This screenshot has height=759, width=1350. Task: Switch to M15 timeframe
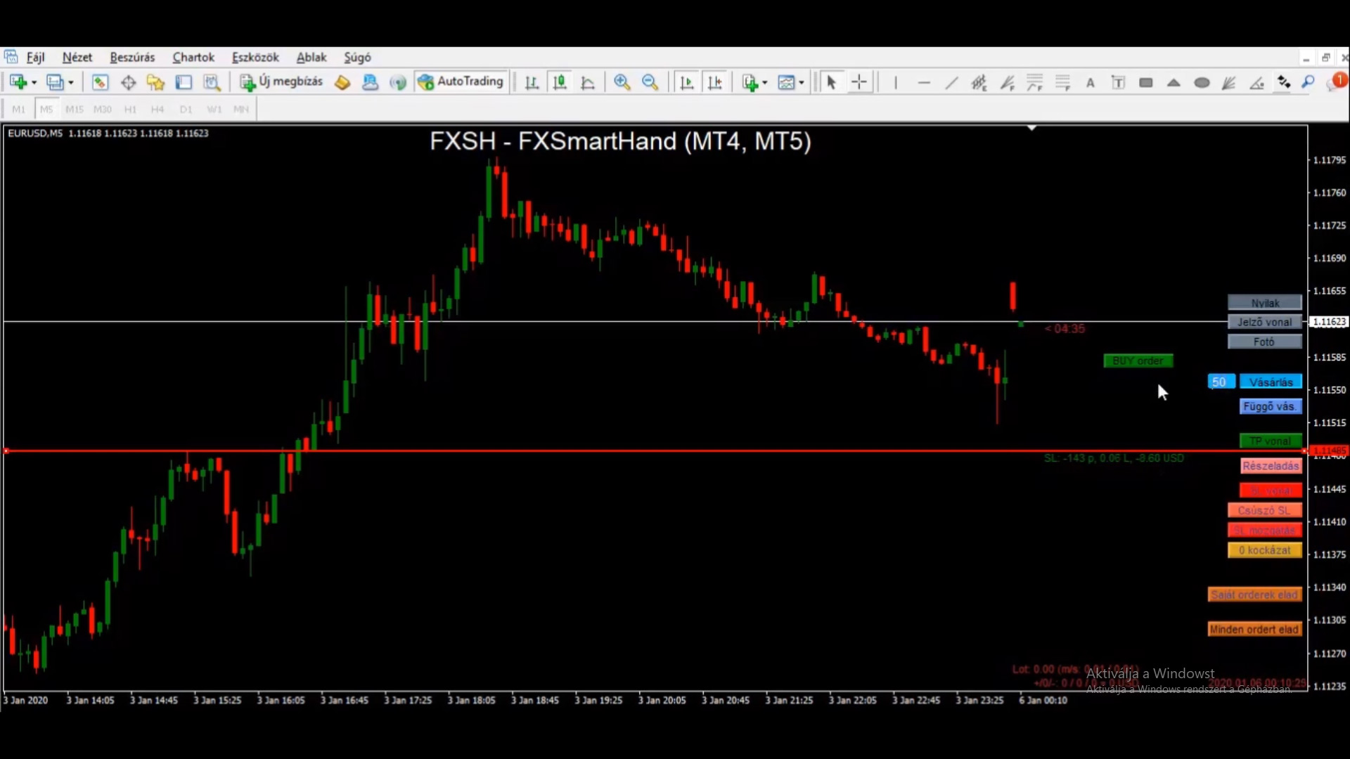tap(75, 109)
